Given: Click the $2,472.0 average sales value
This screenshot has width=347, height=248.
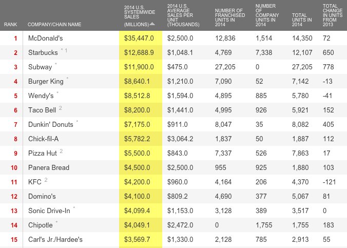Looking at the screenshot, I should [x=180, y=225].
